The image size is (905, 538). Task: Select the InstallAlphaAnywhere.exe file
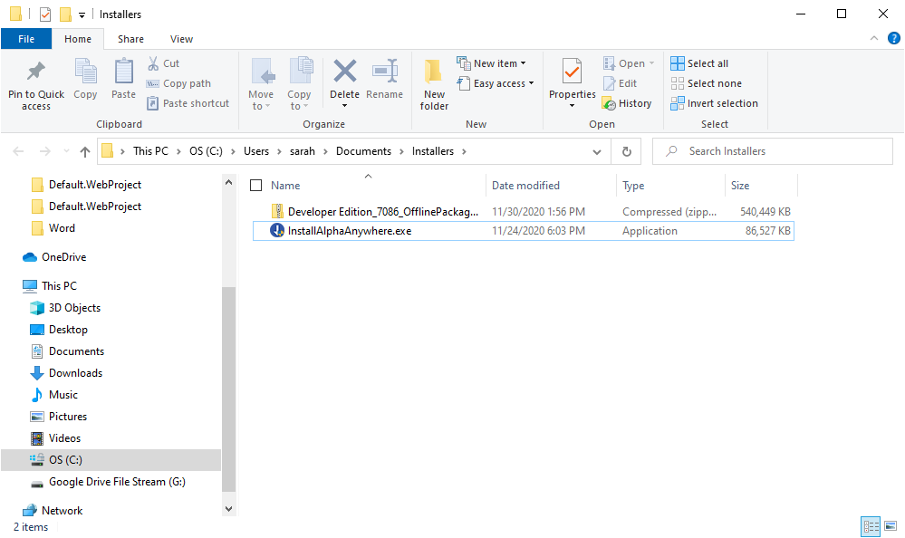tap(524, 231)
